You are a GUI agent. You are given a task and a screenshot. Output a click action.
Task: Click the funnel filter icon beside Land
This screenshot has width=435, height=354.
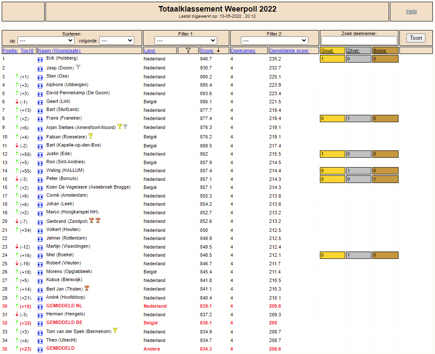pyautogui.click(x=188, y=51)
